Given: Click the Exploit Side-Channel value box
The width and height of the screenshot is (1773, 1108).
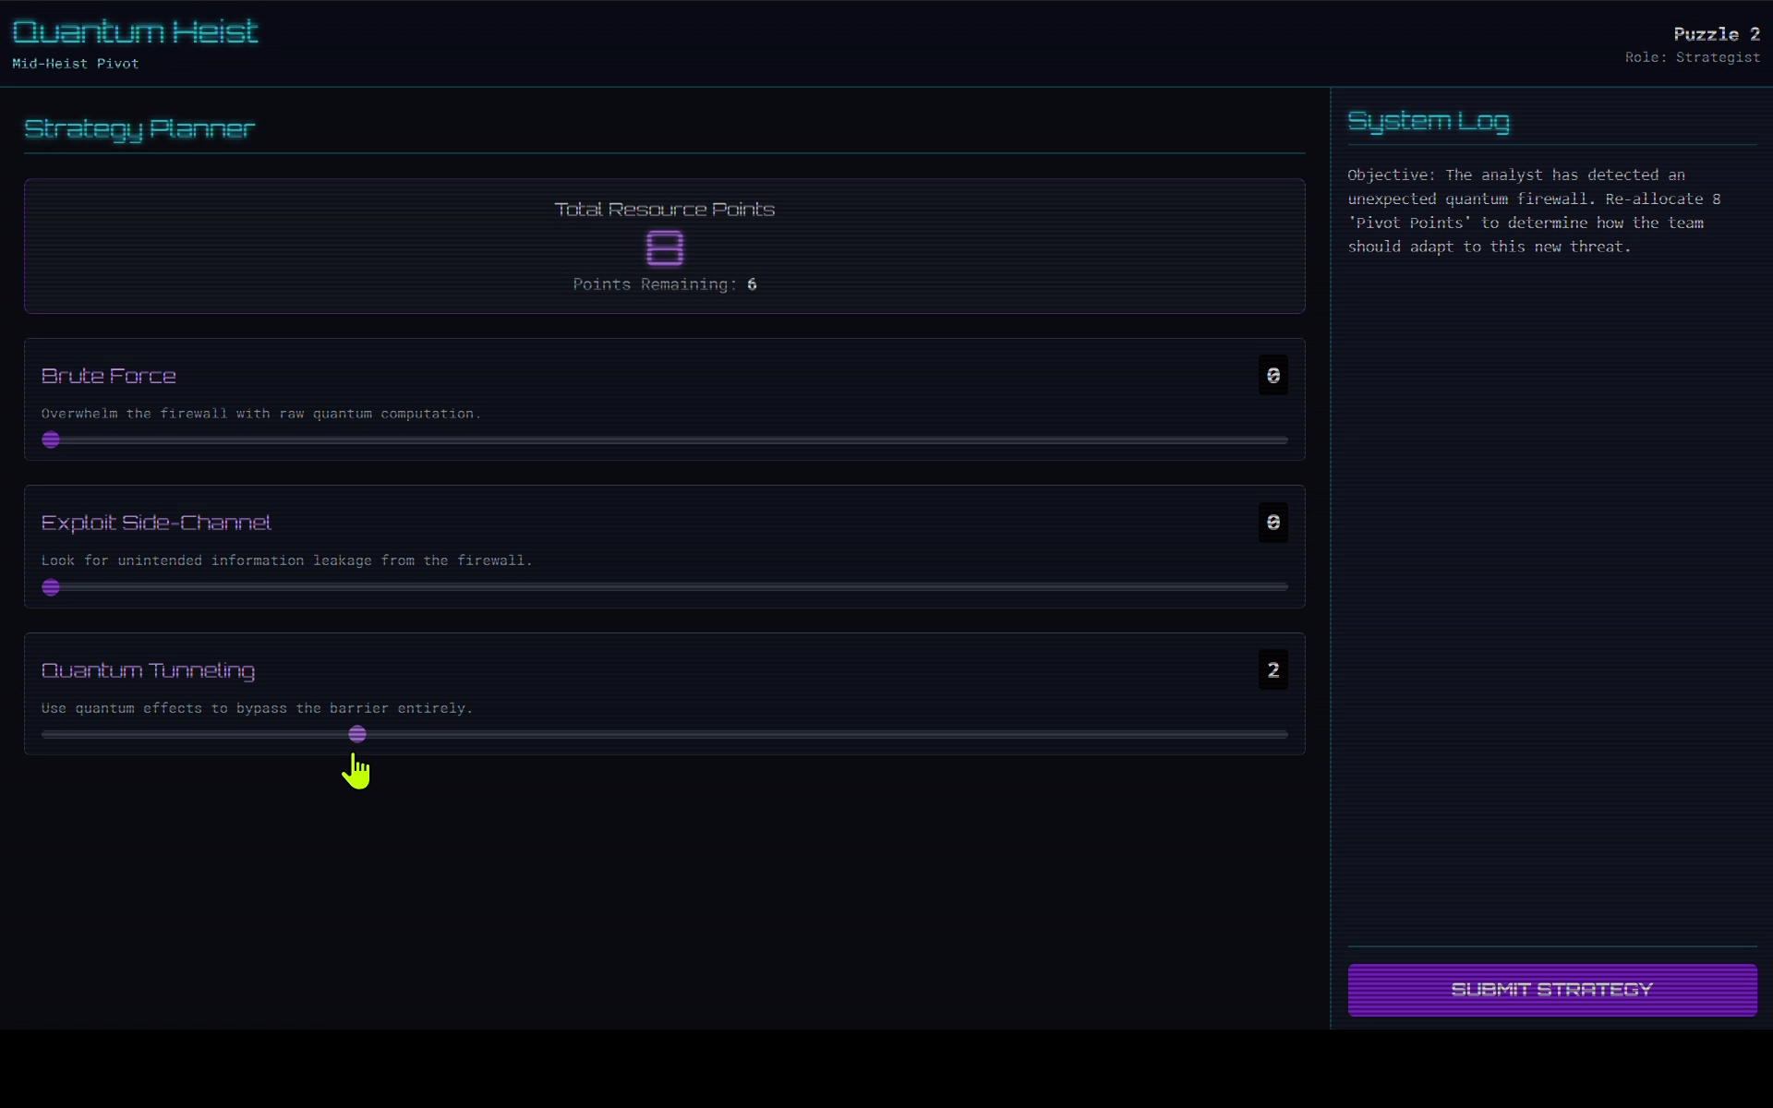Looking at the screenshot, I should (1272, 523).
